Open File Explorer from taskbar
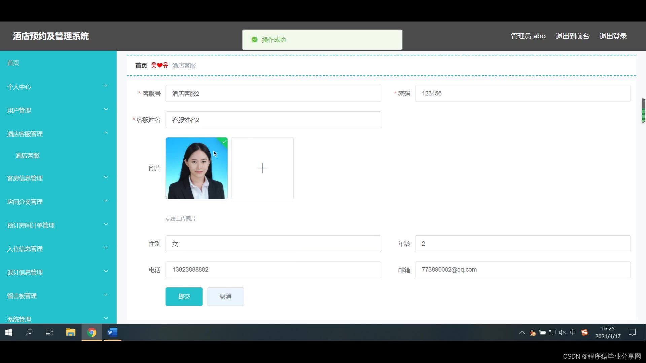Viewport: 646px width, 363px height. (x=71, y=332)
